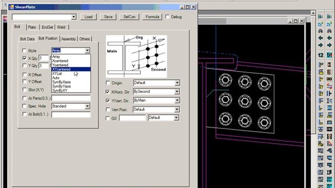Select SymByXaxis in the Style list
Viewport: 335px width, 188px height.
[x=71, y=82]
